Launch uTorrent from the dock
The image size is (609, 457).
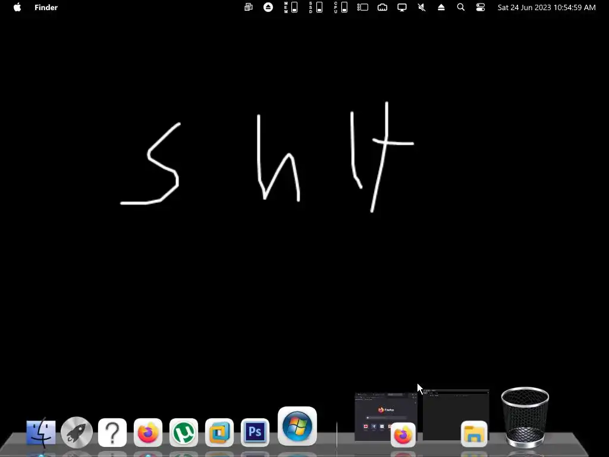pyautogui.click(x=184, y=433)
